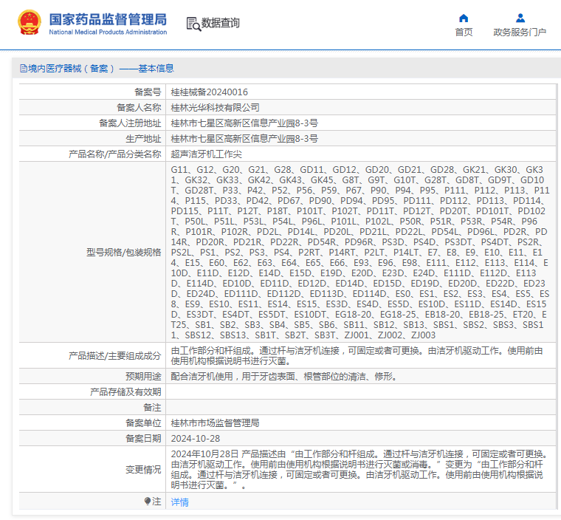This screenshot has width=561, height=520.
Task: Go to 首页 text link
Action: (x=464, y=32)
